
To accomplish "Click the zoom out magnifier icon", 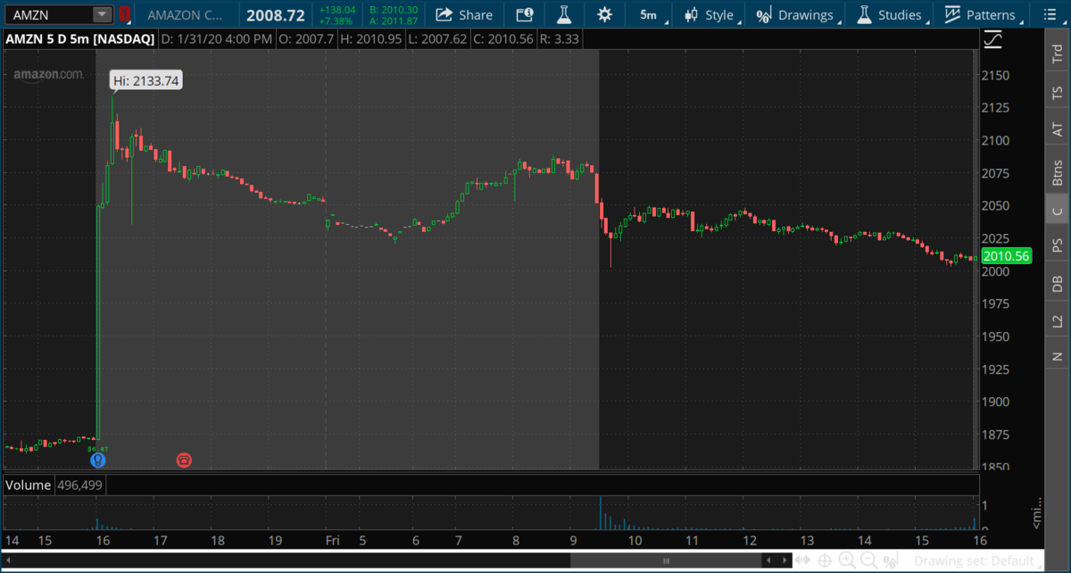I will [x=868, y=561].
